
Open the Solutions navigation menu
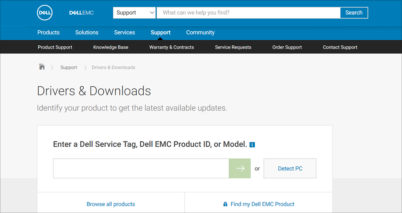[87, 32]
